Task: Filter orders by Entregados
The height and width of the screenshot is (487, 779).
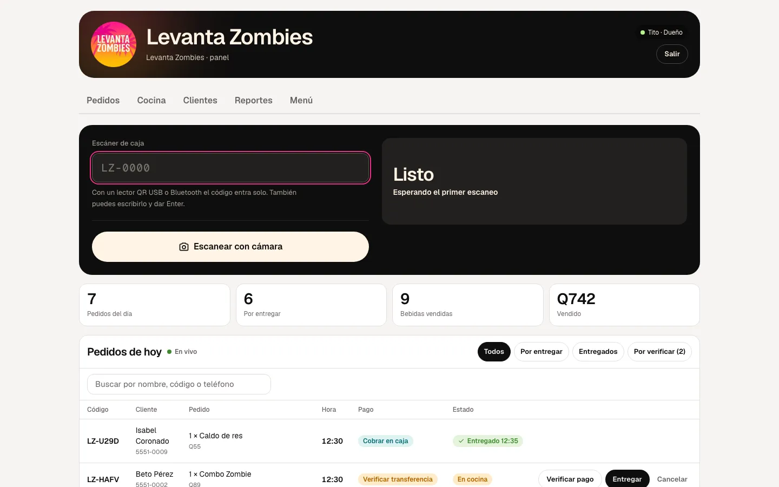Action: [x=598, y=352]
